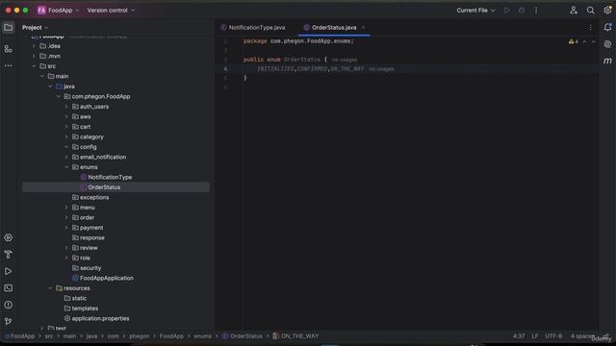Collapse the main folder
The image size is (616, 346).
pos(42,76)
